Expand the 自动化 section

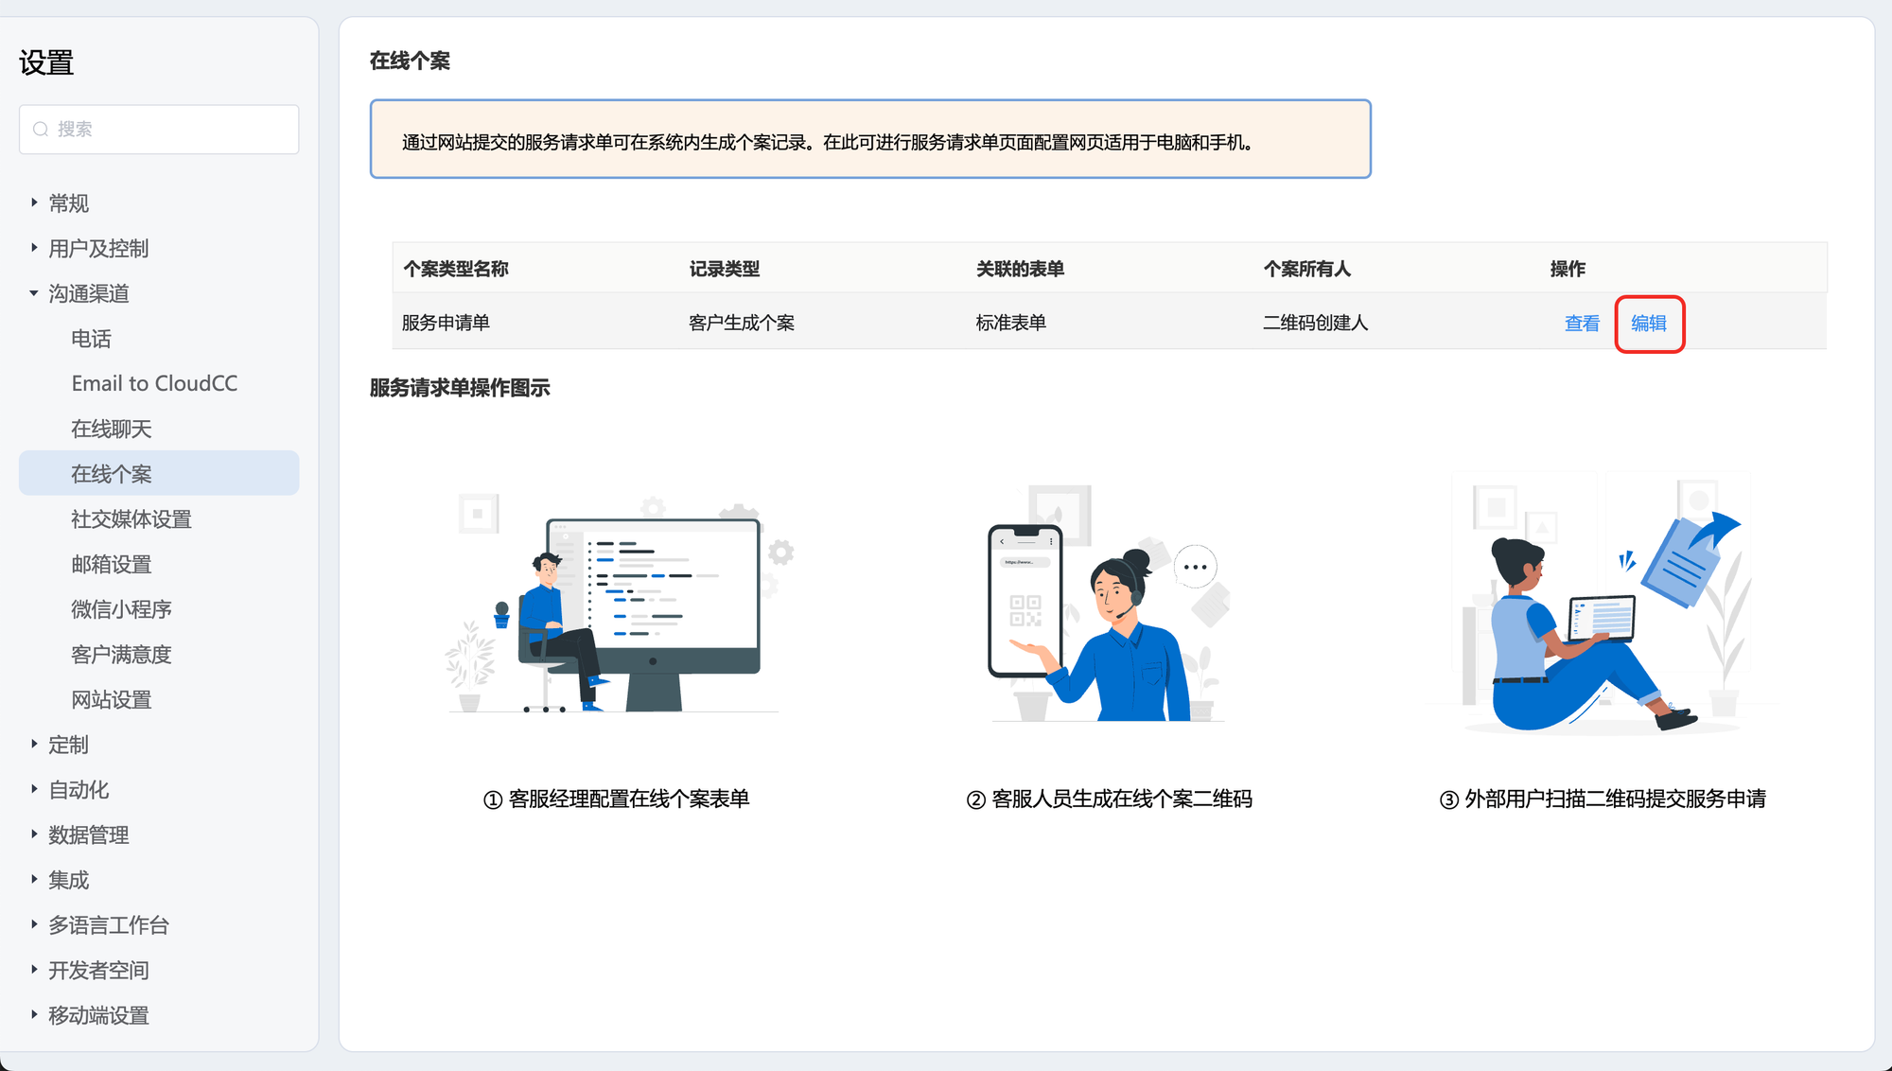point(79,790)
